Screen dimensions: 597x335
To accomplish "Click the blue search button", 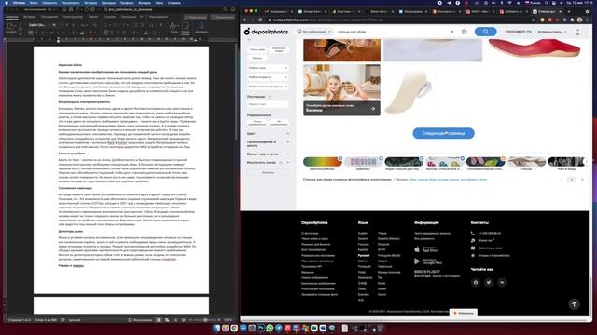I will pos(485,32).
